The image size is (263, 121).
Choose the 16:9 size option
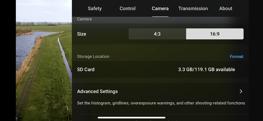click(x=215, y=34)
